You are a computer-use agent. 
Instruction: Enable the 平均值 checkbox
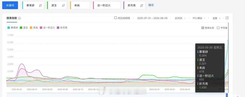[218, 28]
